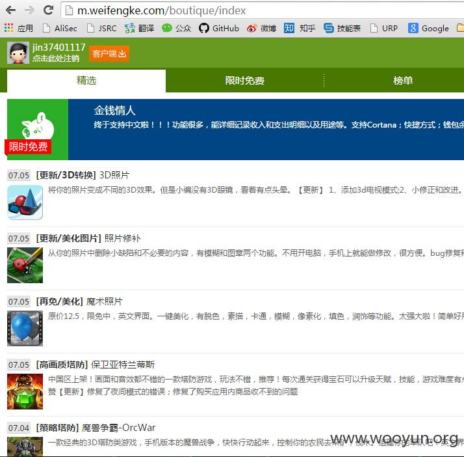
Task: Click the 金钱情人 banner description text
Action: click(x=279, y=125)
